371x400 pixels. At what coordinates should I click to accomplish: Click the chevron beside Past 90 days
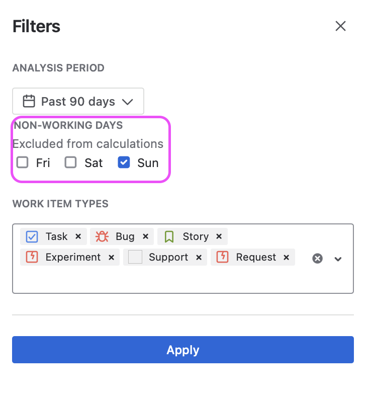point(127,102)
